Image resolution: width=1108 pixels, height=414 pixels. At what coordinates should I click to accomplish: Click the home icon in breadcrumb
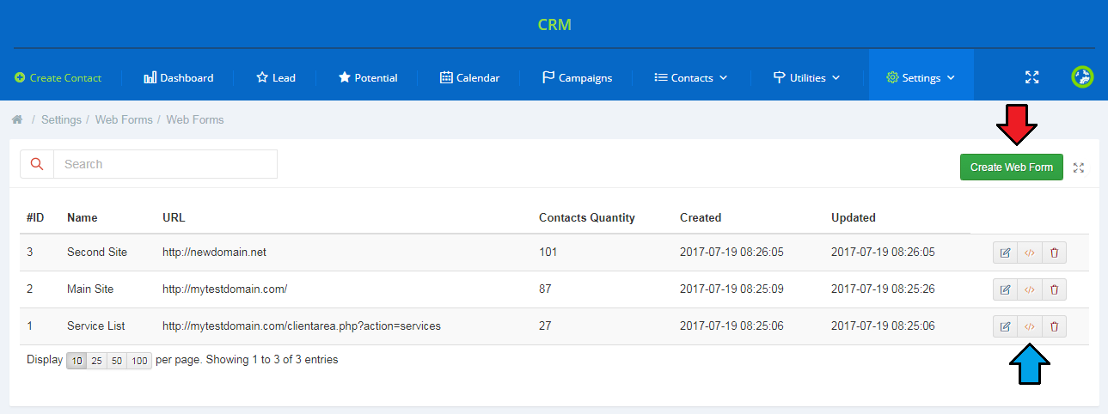tap(17, 119)
